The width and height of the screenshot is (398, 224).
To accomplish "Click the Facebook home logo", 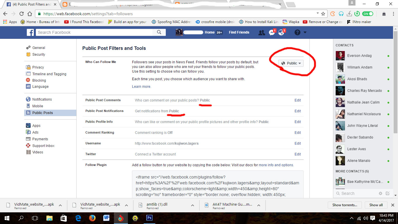I will pyautogui.click(x=30, y=32).
